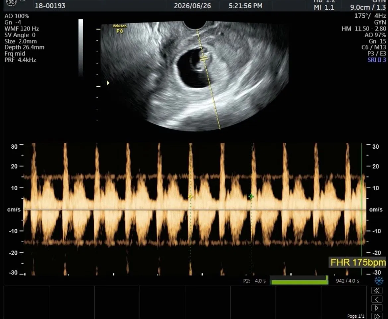This screenshot has width=388, height=319.
Task: Select the yellow cross caliper on Doppler trace
Action: pyautogui.click(x=190, y=197)
